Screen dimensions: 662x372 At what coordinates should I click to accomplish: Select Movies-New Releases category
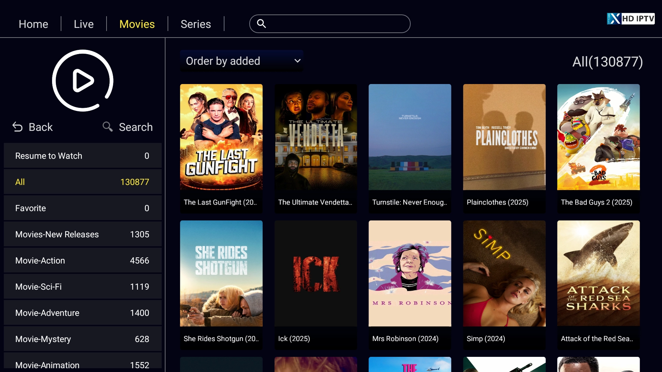83,234
